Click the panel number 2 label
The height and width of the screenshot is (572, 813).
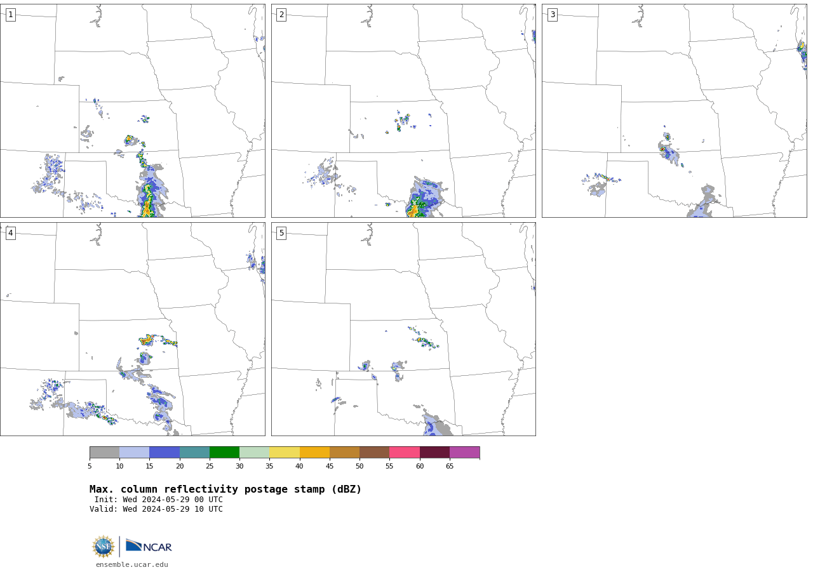tap(281, 15)
